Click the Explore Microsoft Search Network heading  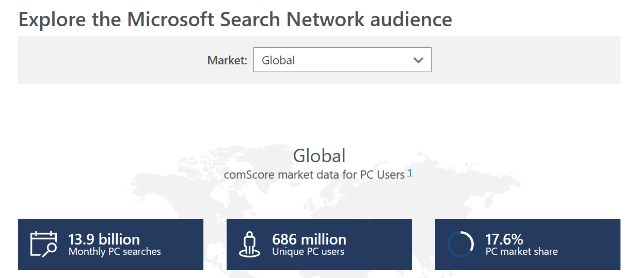click(x=235, y=19)
